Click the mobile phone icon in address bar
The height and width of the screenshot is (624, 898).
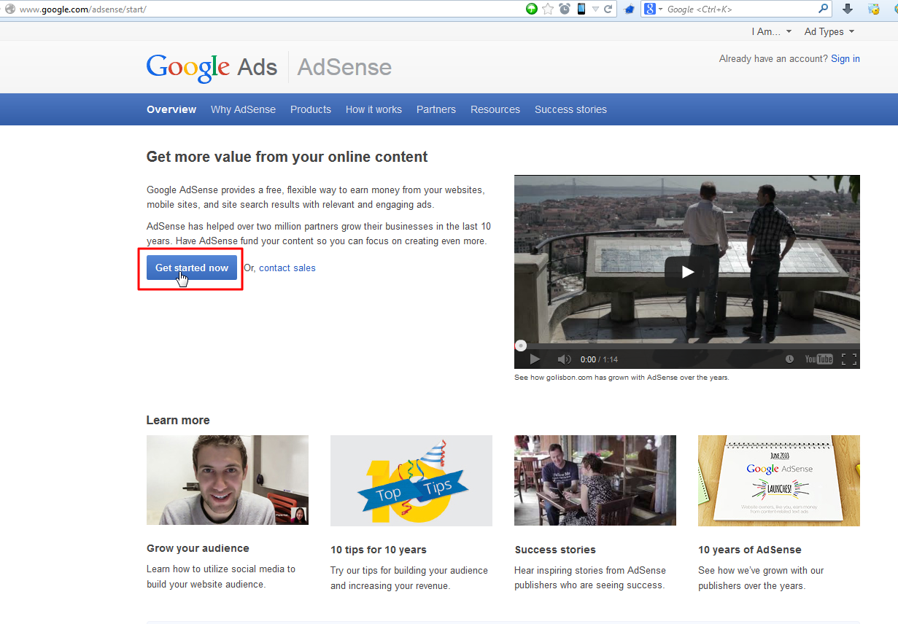pos(581,9)
